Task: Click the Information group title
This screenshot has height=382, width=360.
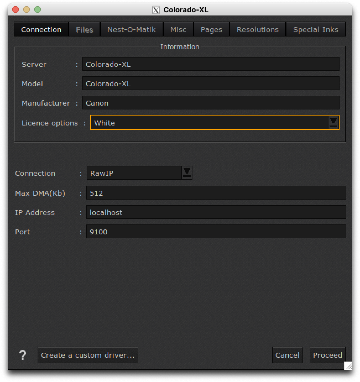Action: pos(180,47)
